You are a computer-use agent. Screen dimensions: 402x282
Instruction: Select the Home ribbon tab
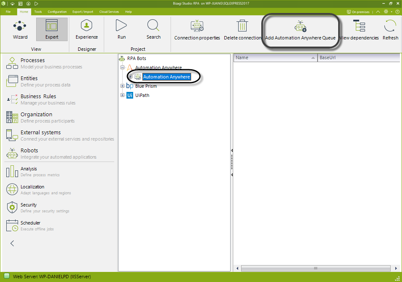(24, 12)
